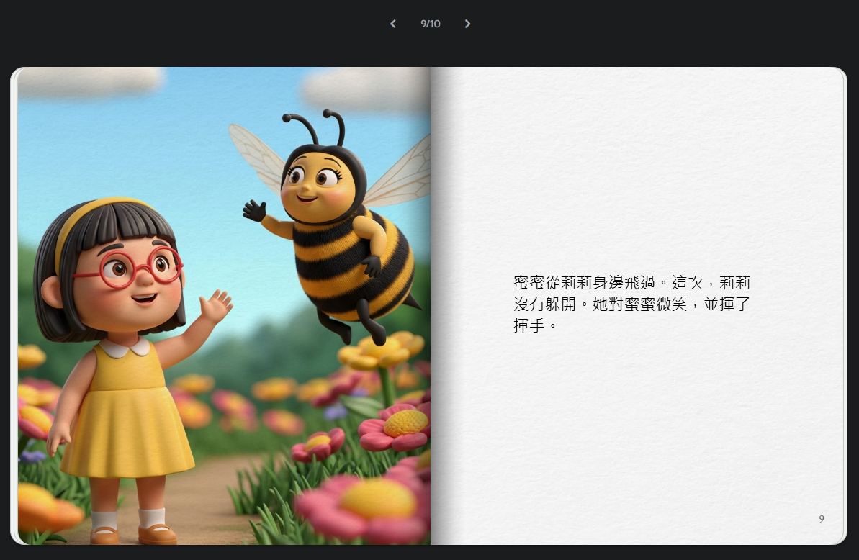
Task: Click the girl's white collar
Action: (x=125, y=348)
